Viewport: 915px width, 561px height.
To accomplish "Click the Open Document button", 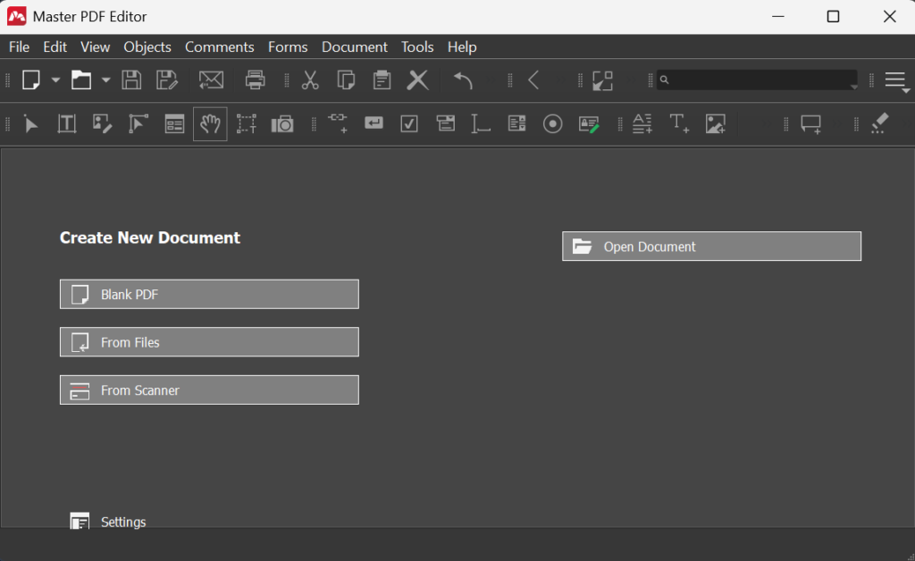I will point(711,246).
